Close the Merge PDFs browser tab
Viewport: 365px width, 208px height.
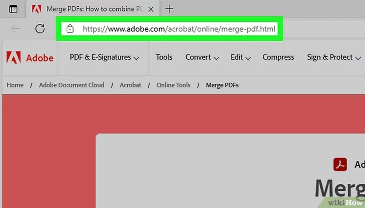click(x=151, y=9)
